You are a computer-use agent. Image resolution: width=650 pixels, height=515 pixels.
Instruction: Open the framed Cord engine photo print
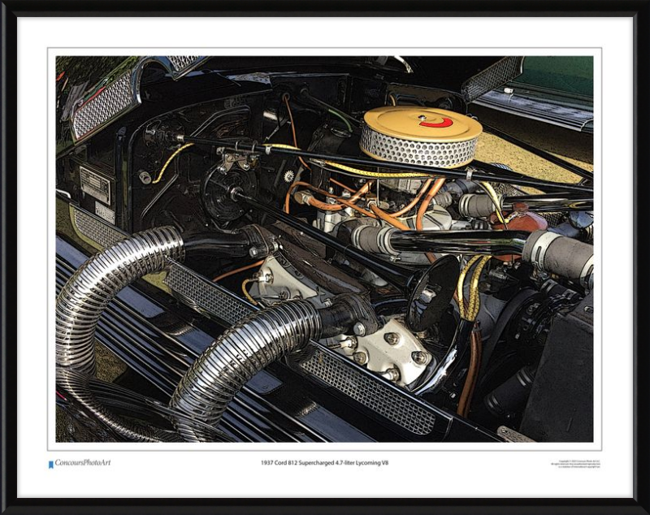pos(324,249)
